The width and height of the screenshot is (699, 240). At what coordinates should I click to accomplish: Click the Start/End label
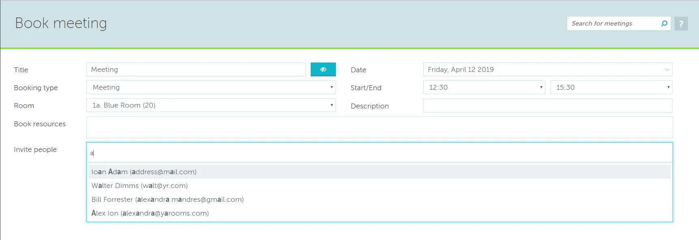366,88
